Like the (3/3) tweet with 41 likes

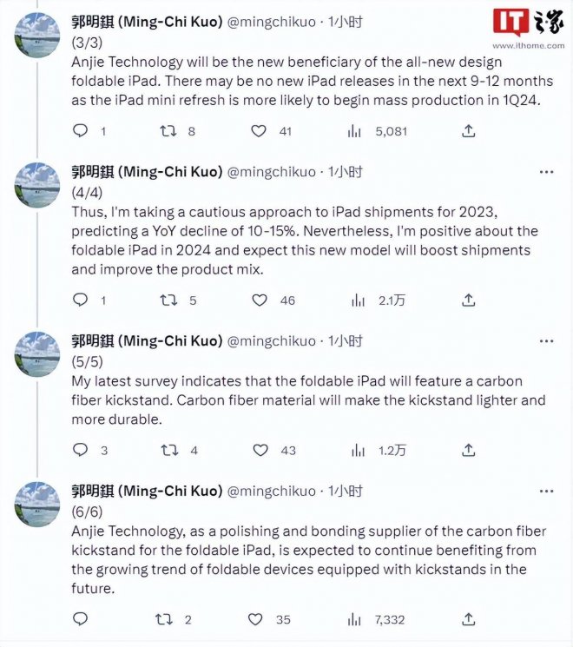(x=259, y=131)
